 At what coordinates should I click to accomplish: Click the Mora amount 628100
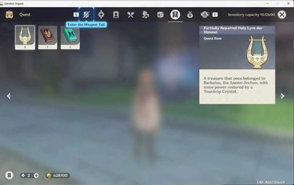tap(60, 175)
